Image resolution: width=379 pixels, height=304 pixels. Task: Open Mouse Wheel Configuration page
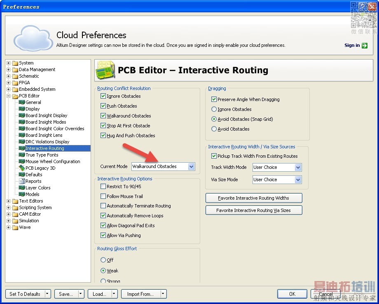[x=53, y=161]
